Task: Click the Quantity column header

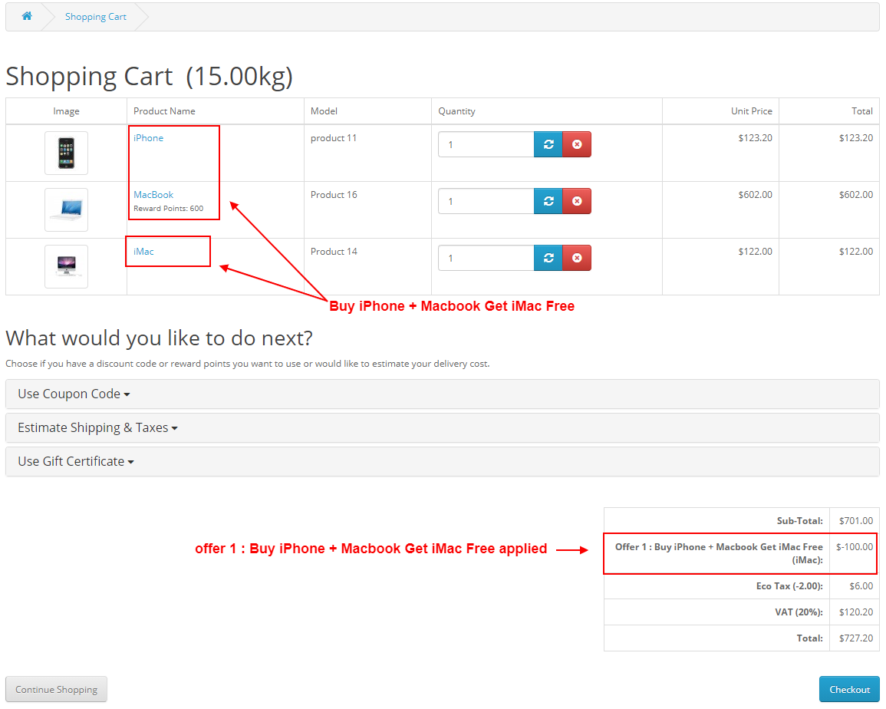Action: click(x=456, y=111)
